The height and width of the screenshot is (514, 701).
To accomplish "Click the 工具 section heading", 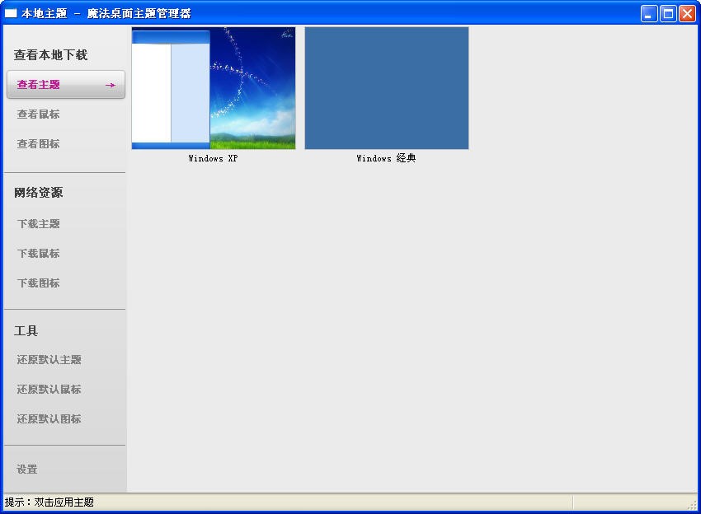I will 26,330.
